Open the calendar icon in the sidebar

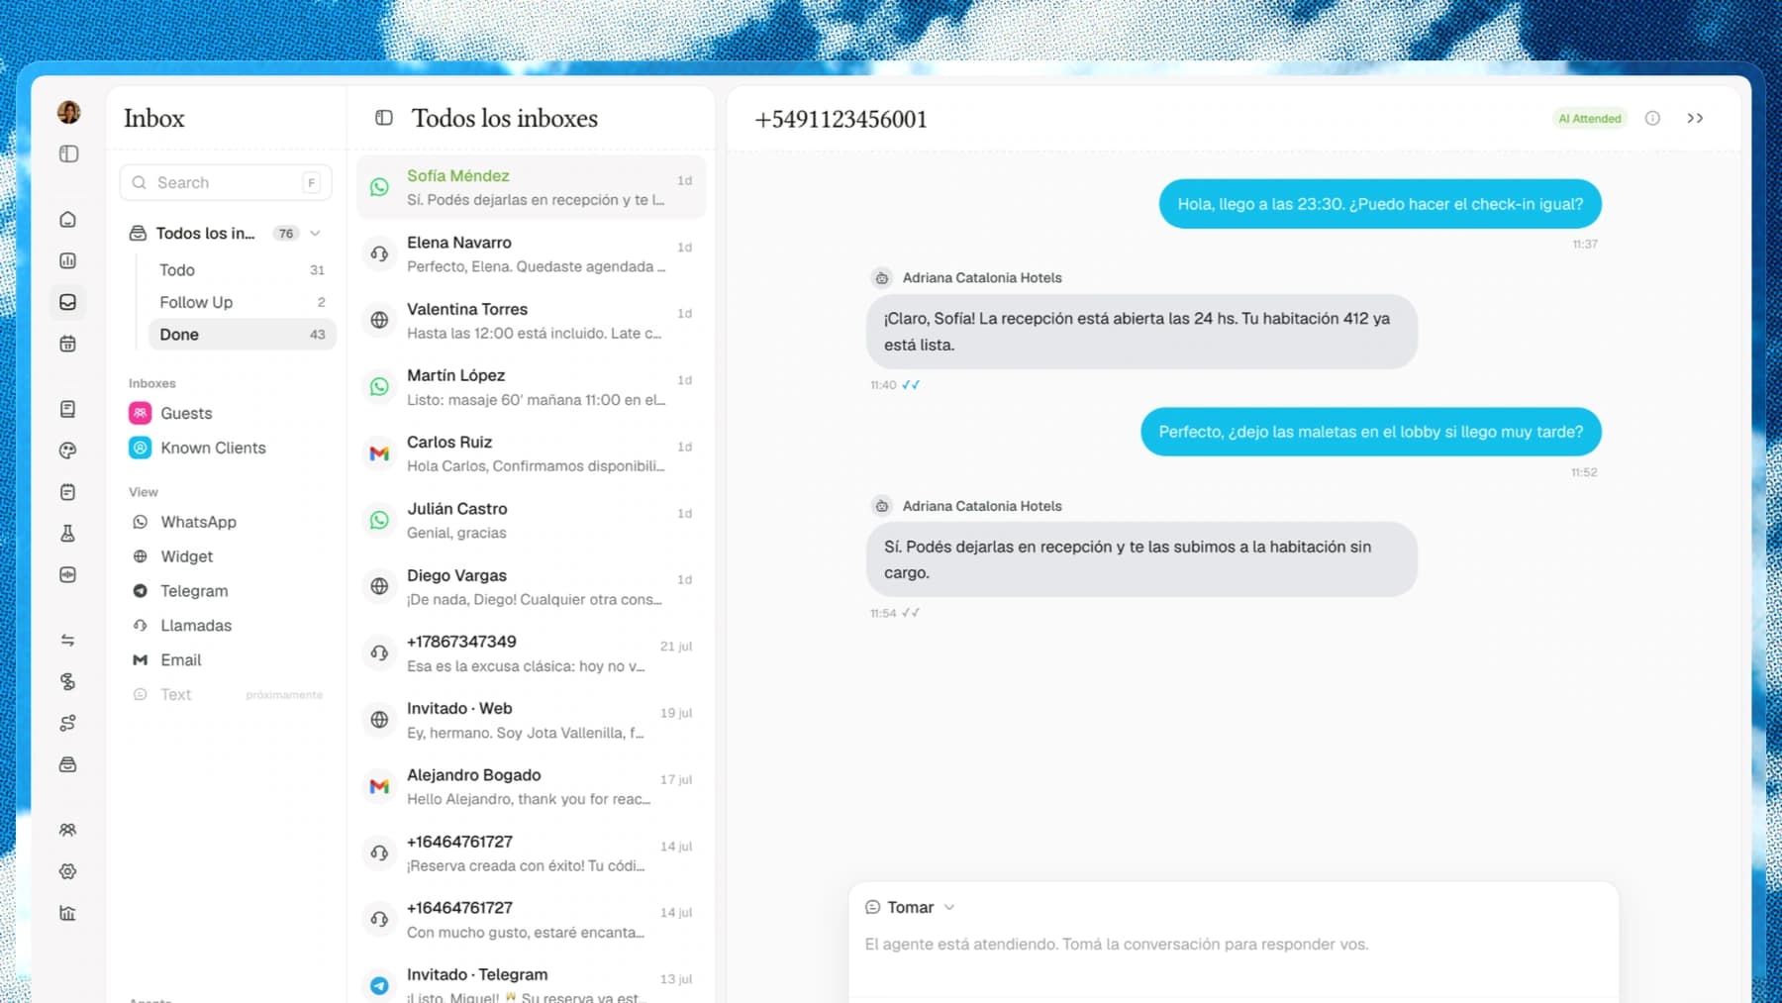(68, 344)
